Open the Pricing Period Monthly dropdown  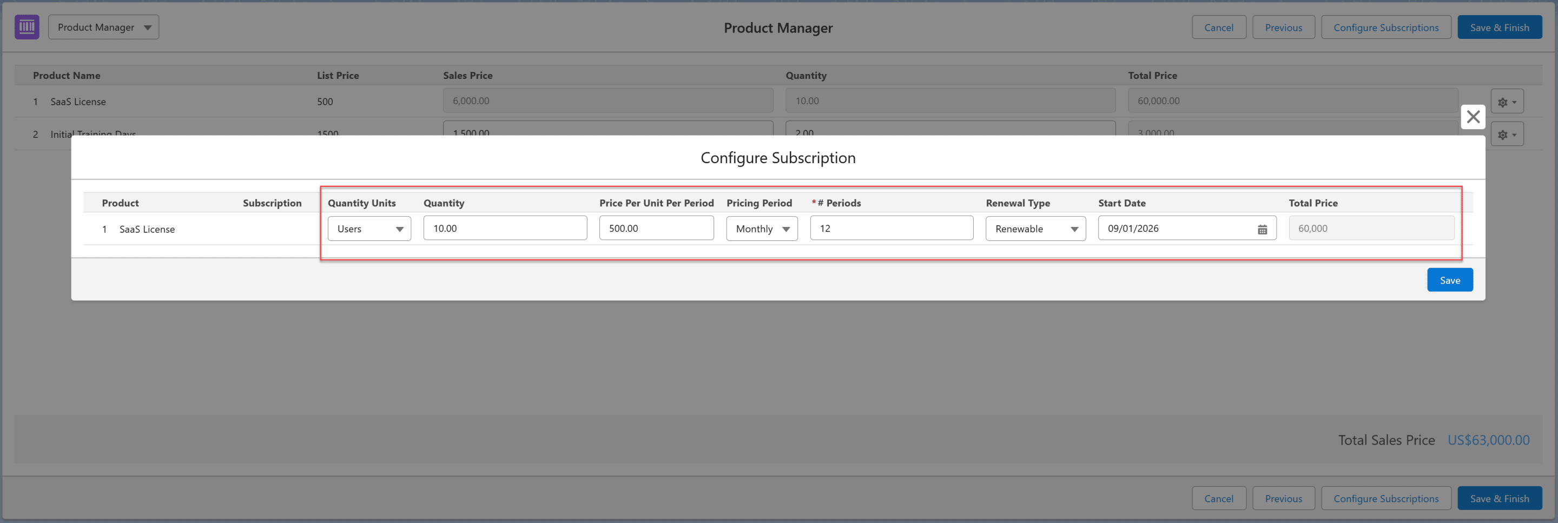[762, 229]
